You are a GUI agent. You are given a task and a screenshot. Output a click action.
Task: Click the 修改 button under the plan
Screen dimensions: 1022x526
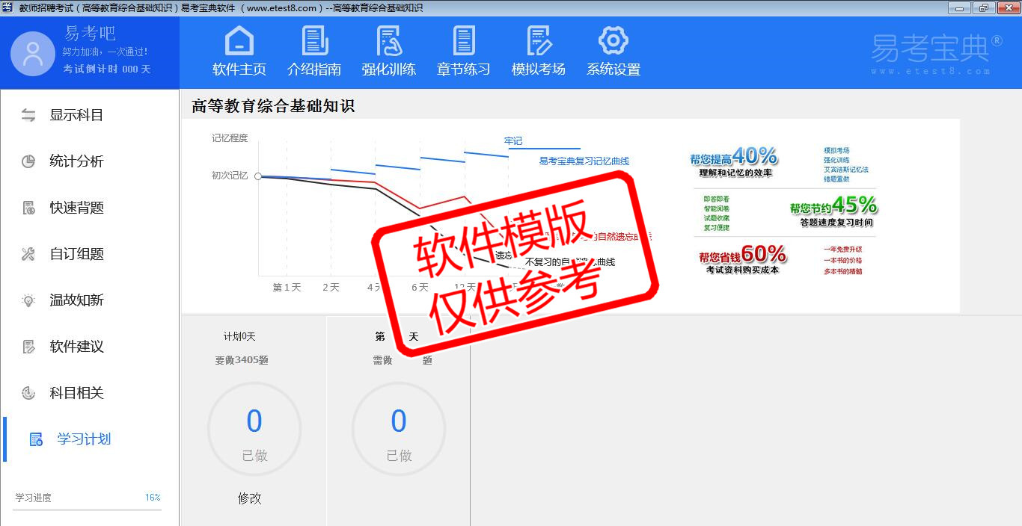(250, 498)
